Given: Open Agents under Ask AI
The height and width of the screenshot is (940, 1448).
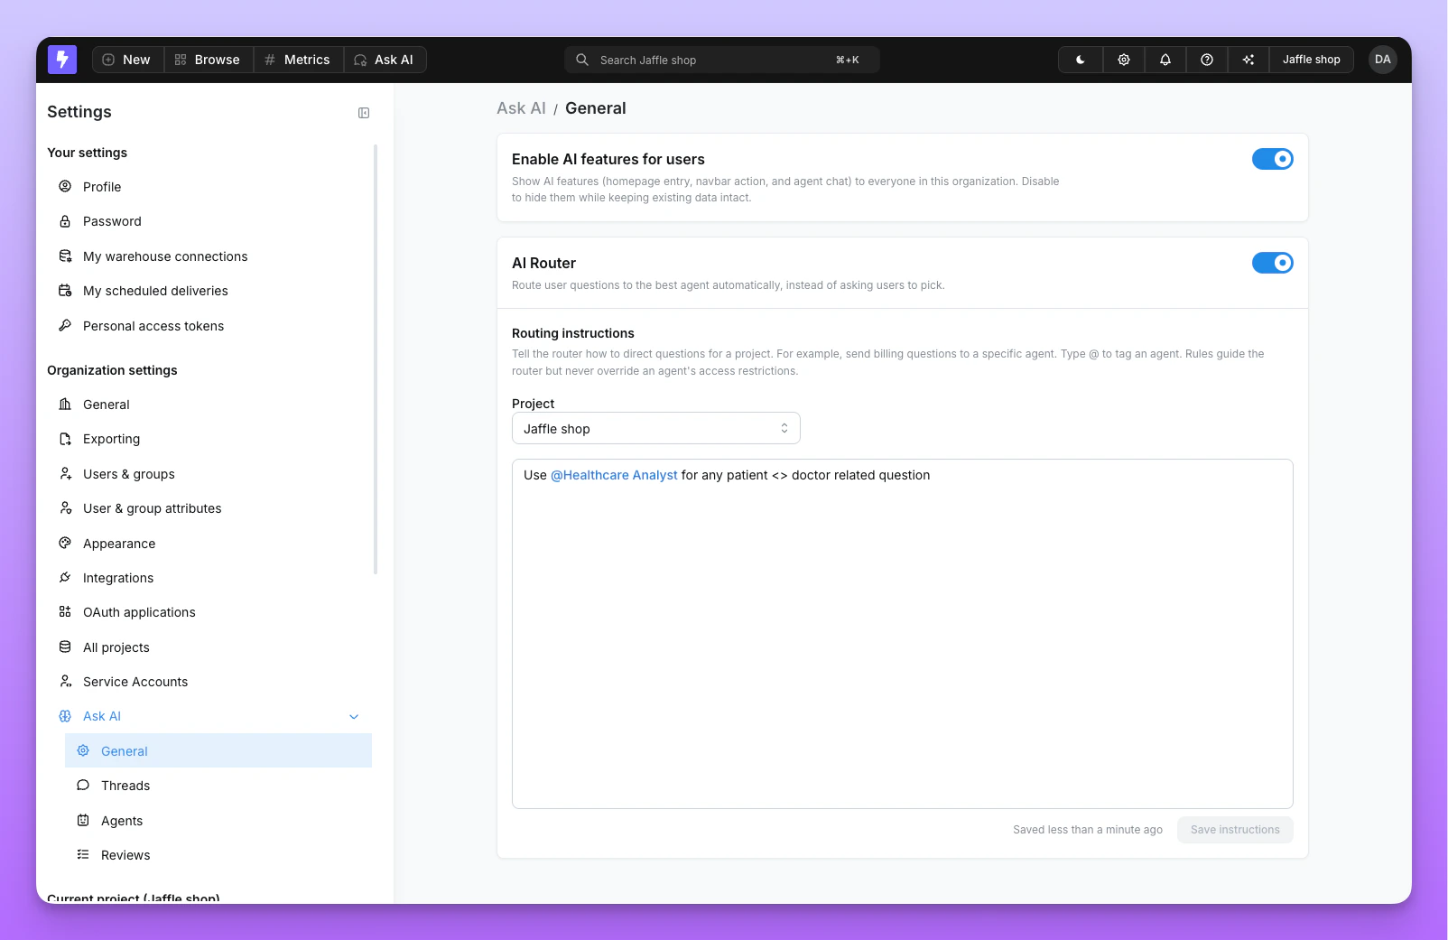Looking at the screenshot, I should tap(218, 821).
